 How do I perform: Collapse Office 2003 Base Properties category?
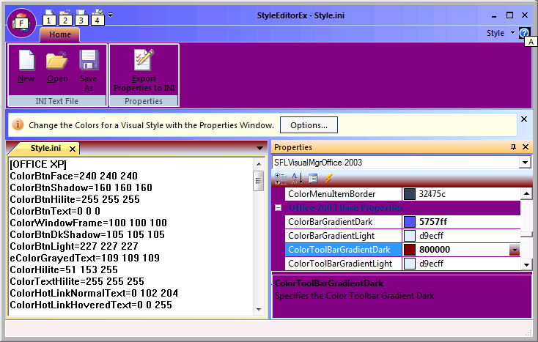point(279,208)
